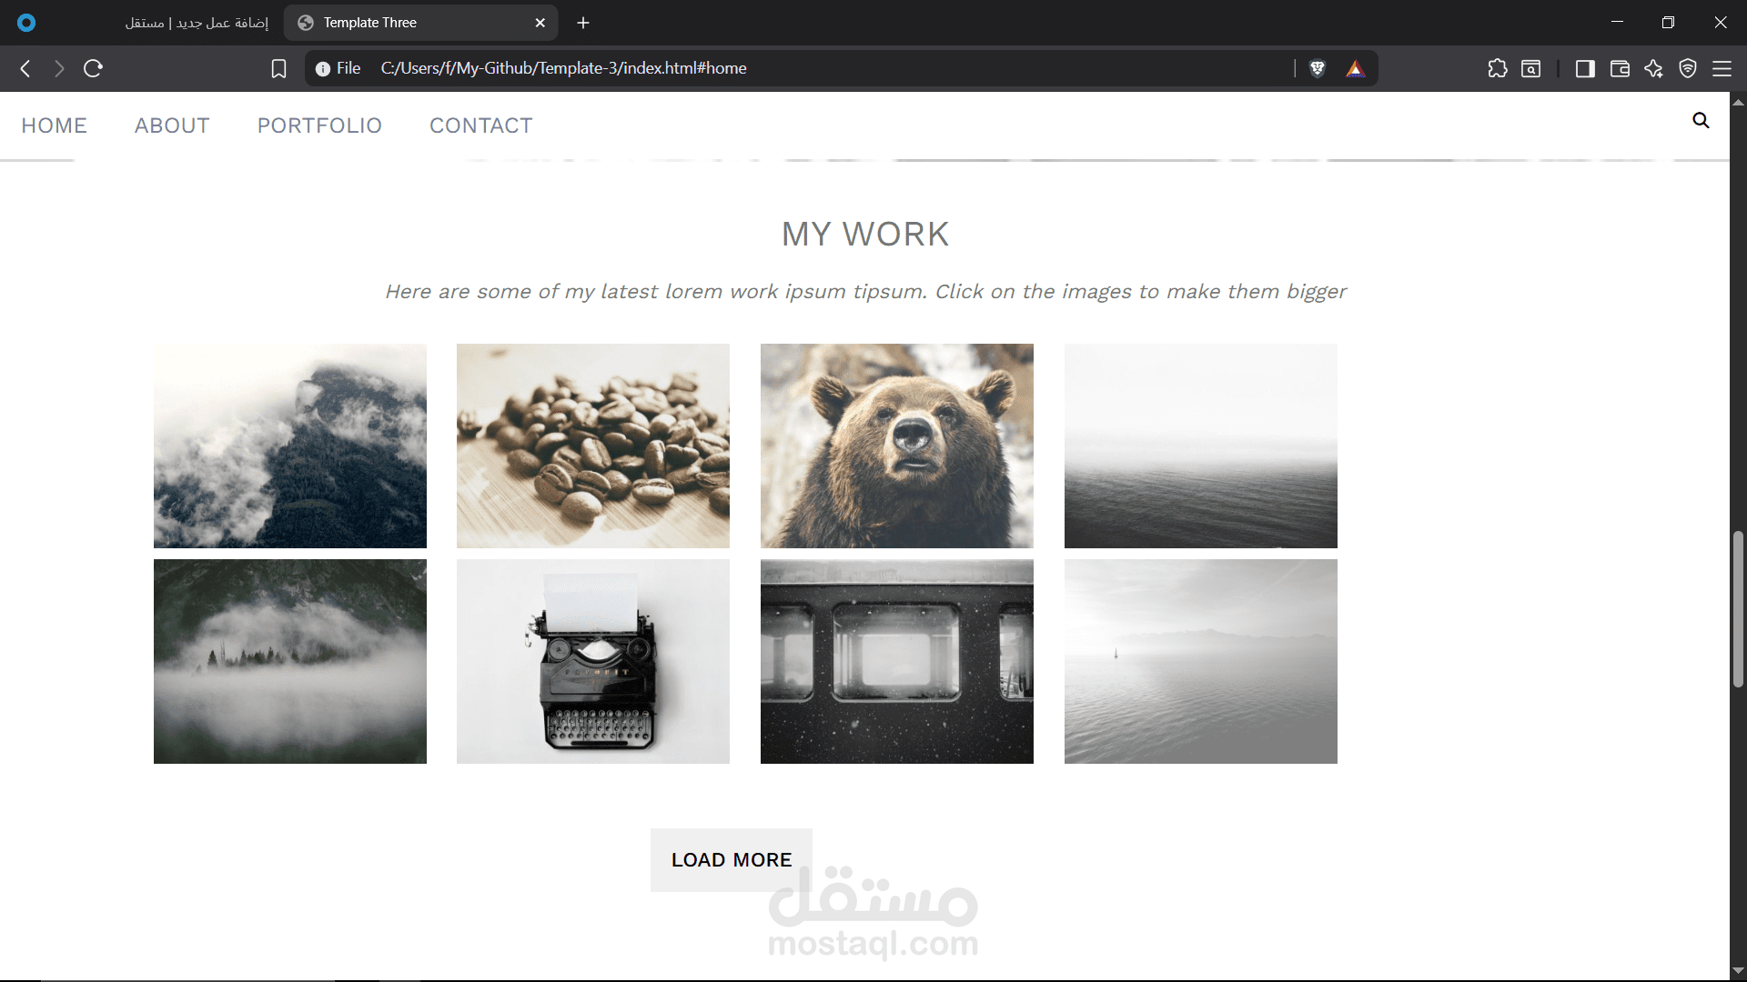This screenshot has height=982, width=1747.
Task: Enlarge the typewriter image
Action: (593, 661)
